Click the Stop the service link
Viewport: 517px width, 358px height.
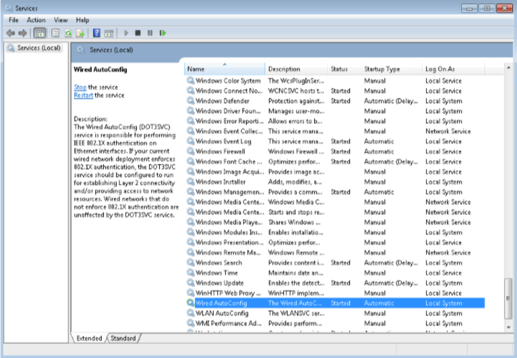(80, 87)
